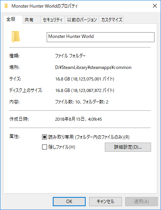Click the small folder icon in the title bar
Viewport: 161px width, 210px height.
(6, 6)
